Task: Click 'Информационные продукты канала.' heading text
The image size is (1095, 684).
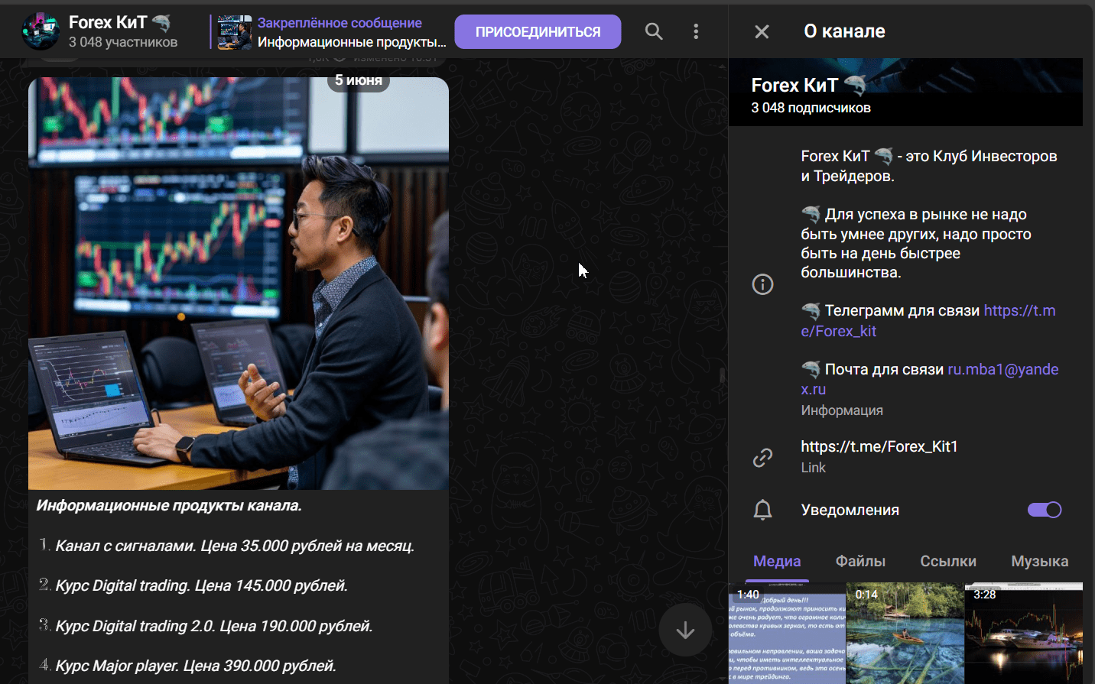Action: pyautogui.click(x=169, y=505)
